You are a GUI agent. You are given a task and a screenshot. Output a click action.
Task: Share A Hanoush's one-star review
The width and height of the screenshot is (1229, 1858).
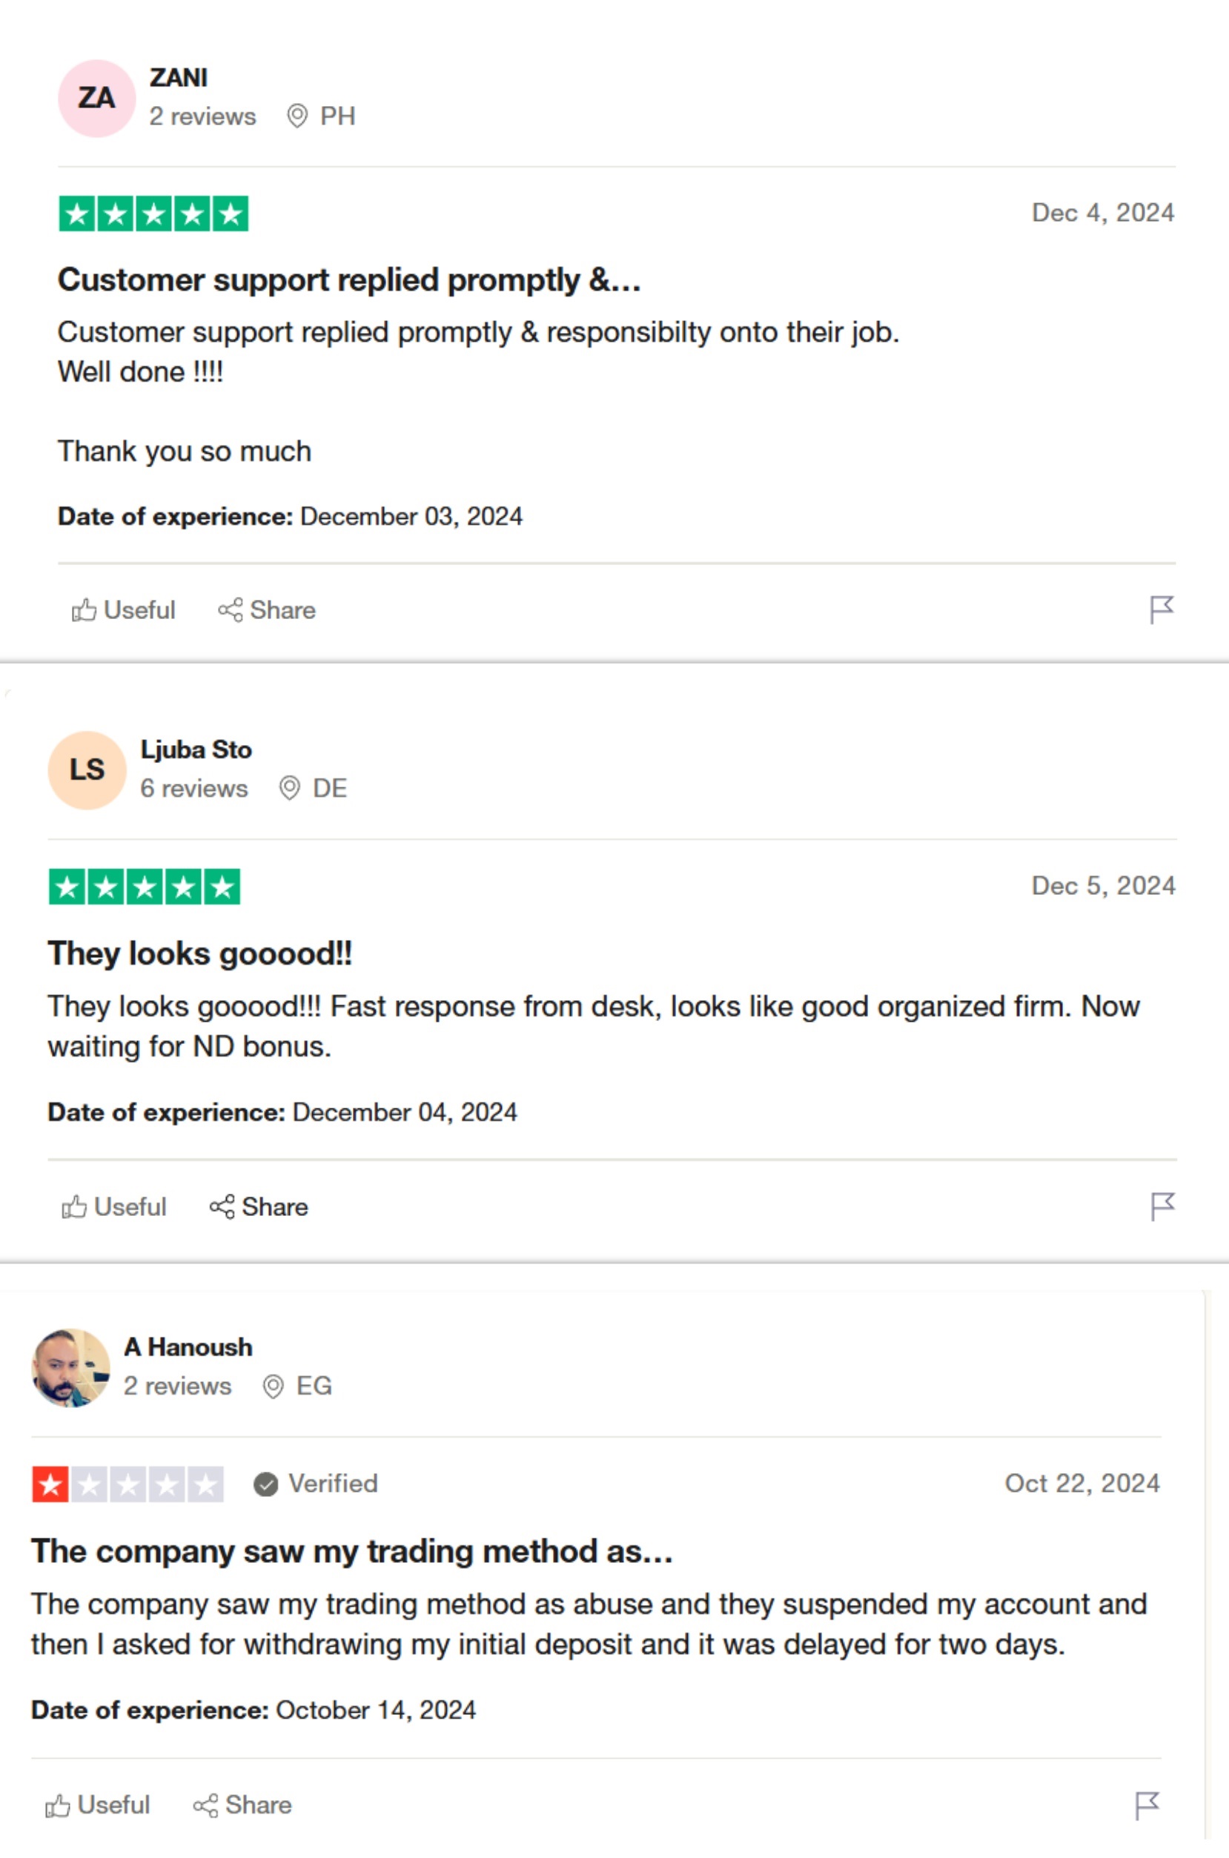pyautogui.click(x=242, y=1805)
